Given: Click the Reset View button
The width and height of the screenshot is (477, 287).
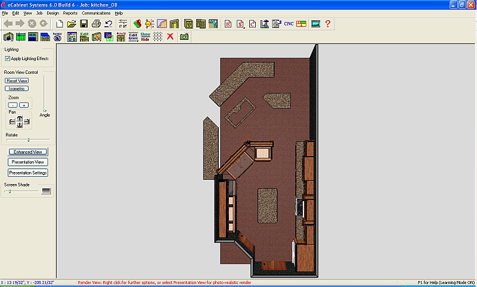Looking at the screenshot, I should coord(17,80).
